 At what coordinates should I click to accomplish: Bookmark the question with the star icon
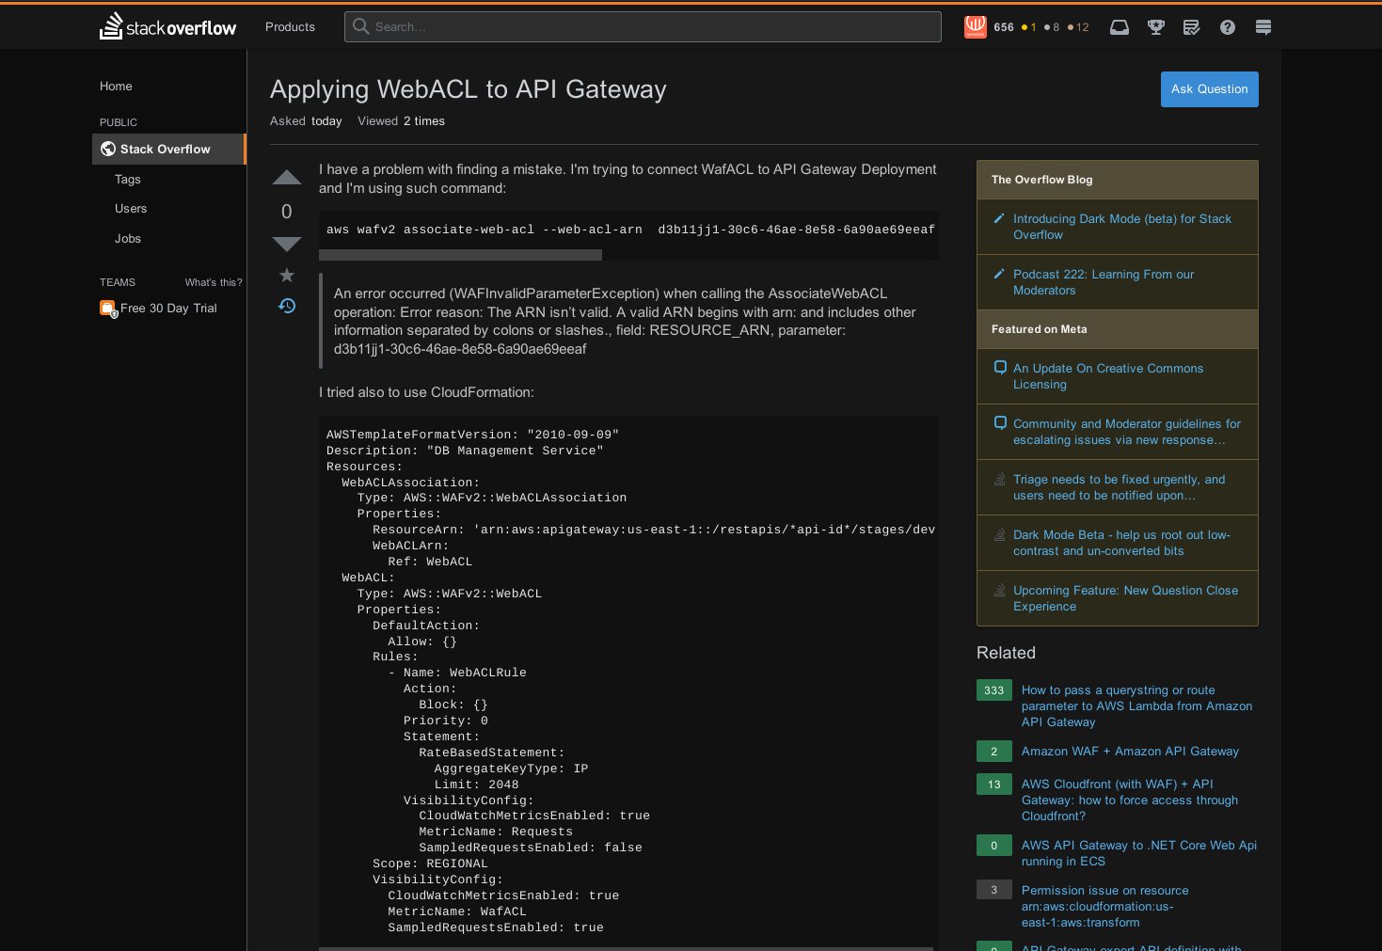[286, 276]
